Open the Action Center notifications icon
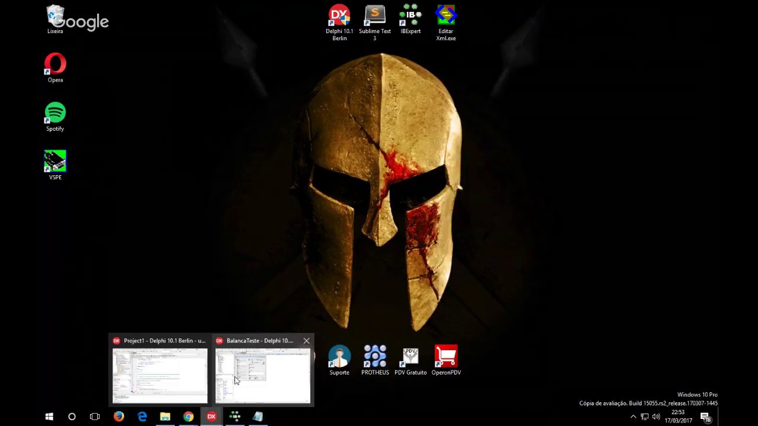Viewport: 758px width, 426px height. [x=706, y=417]
